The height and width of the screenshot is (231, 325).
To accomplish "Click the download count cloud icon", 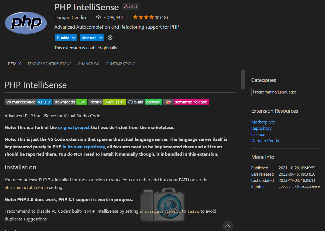I will pyautogui.click(x=98, y=18).
